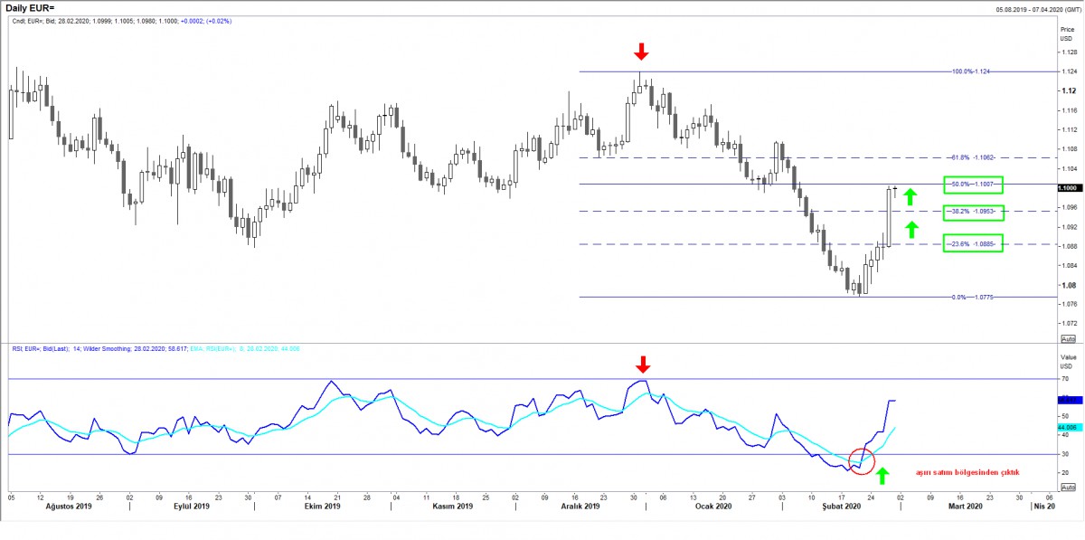The height and width of the screenshot is (540, 1085).
Task: Click the green up arrow below the RSI circle
Action: pyautogui.click(x=882, y=475)
